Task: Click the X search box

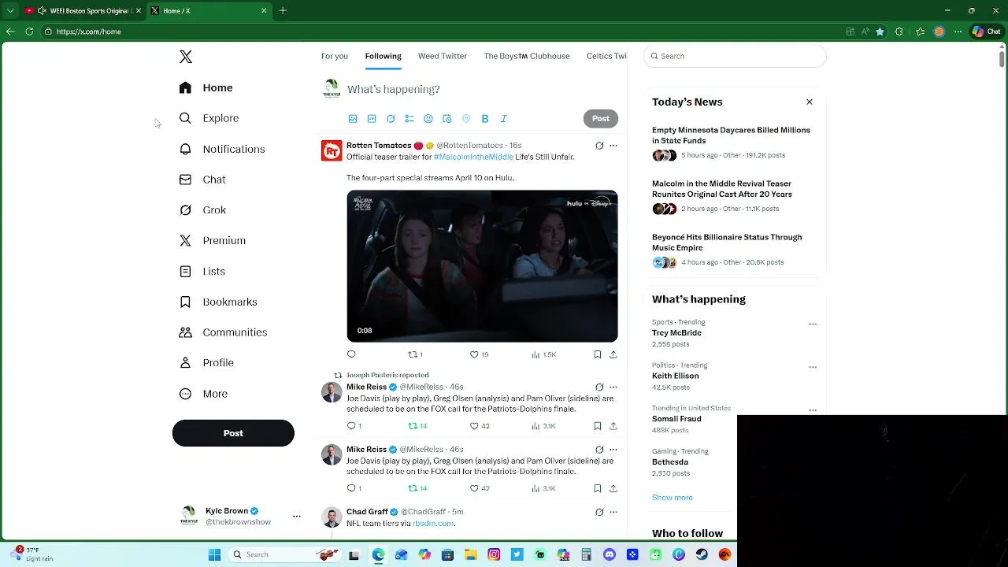Action: click(736, 56)
